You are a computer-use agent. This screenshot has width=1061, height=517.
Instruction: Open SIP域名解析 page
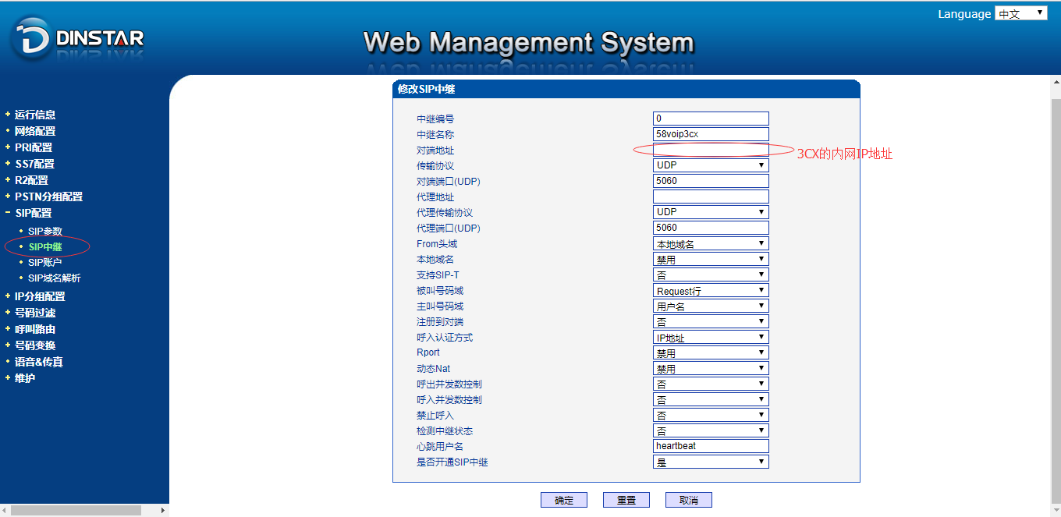click(x=54, y=278)
